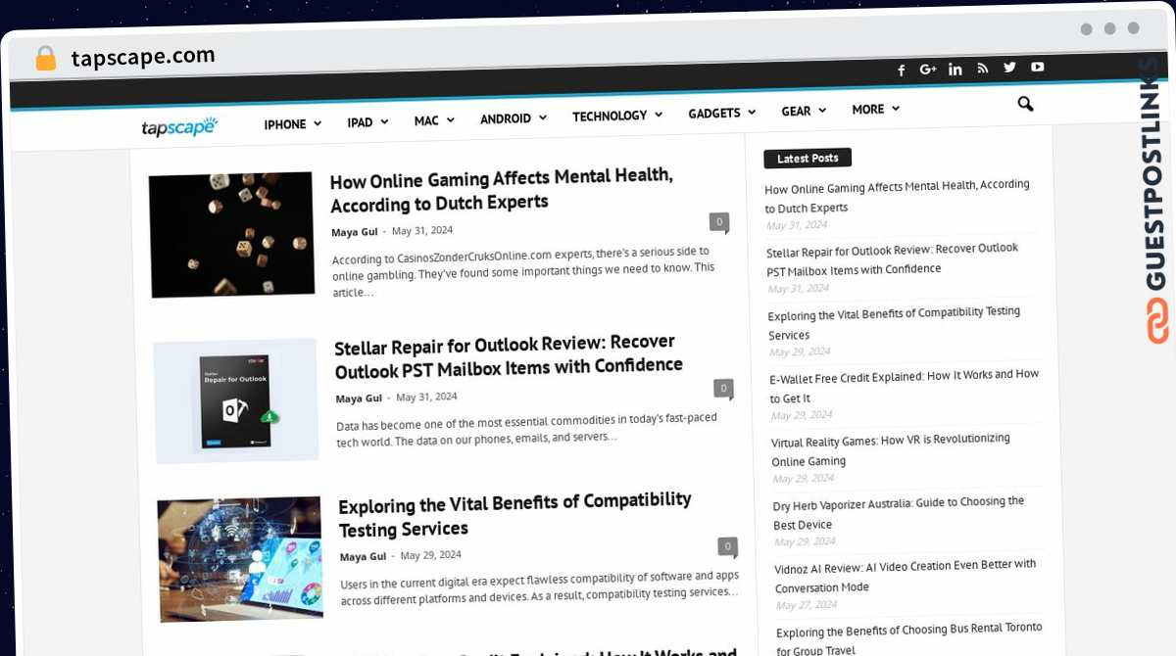Open sidebar post Dry Herb Vaporizer Australia
The image size is (1176, 656).
[899, 512]
